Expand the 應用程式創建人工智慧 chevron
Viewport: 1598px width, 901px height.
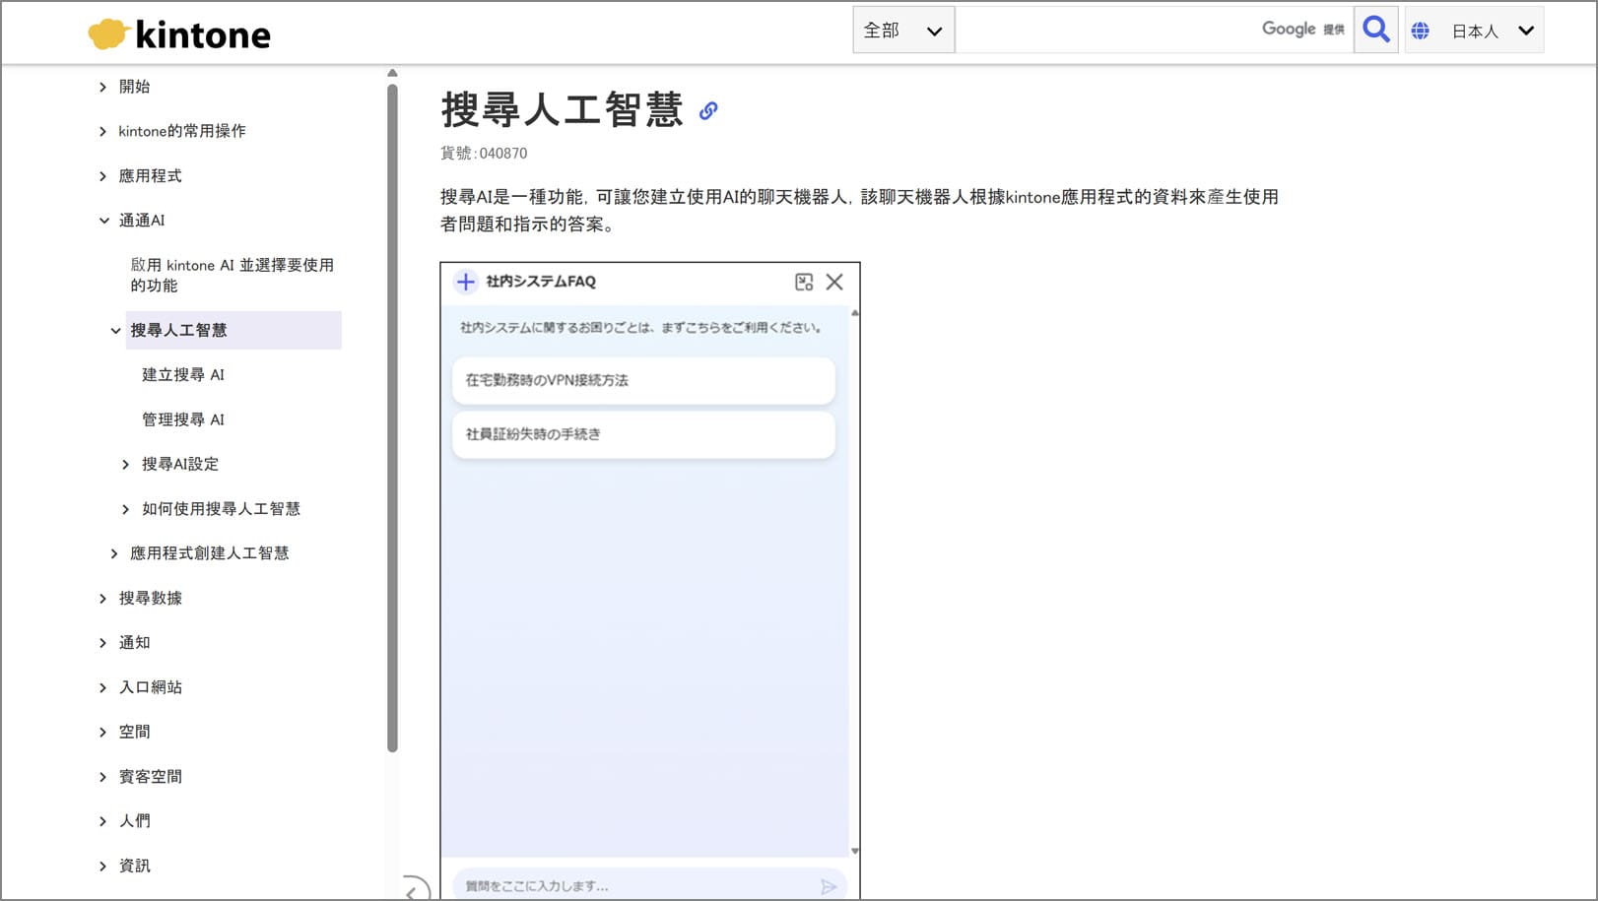tap(114, 553)
